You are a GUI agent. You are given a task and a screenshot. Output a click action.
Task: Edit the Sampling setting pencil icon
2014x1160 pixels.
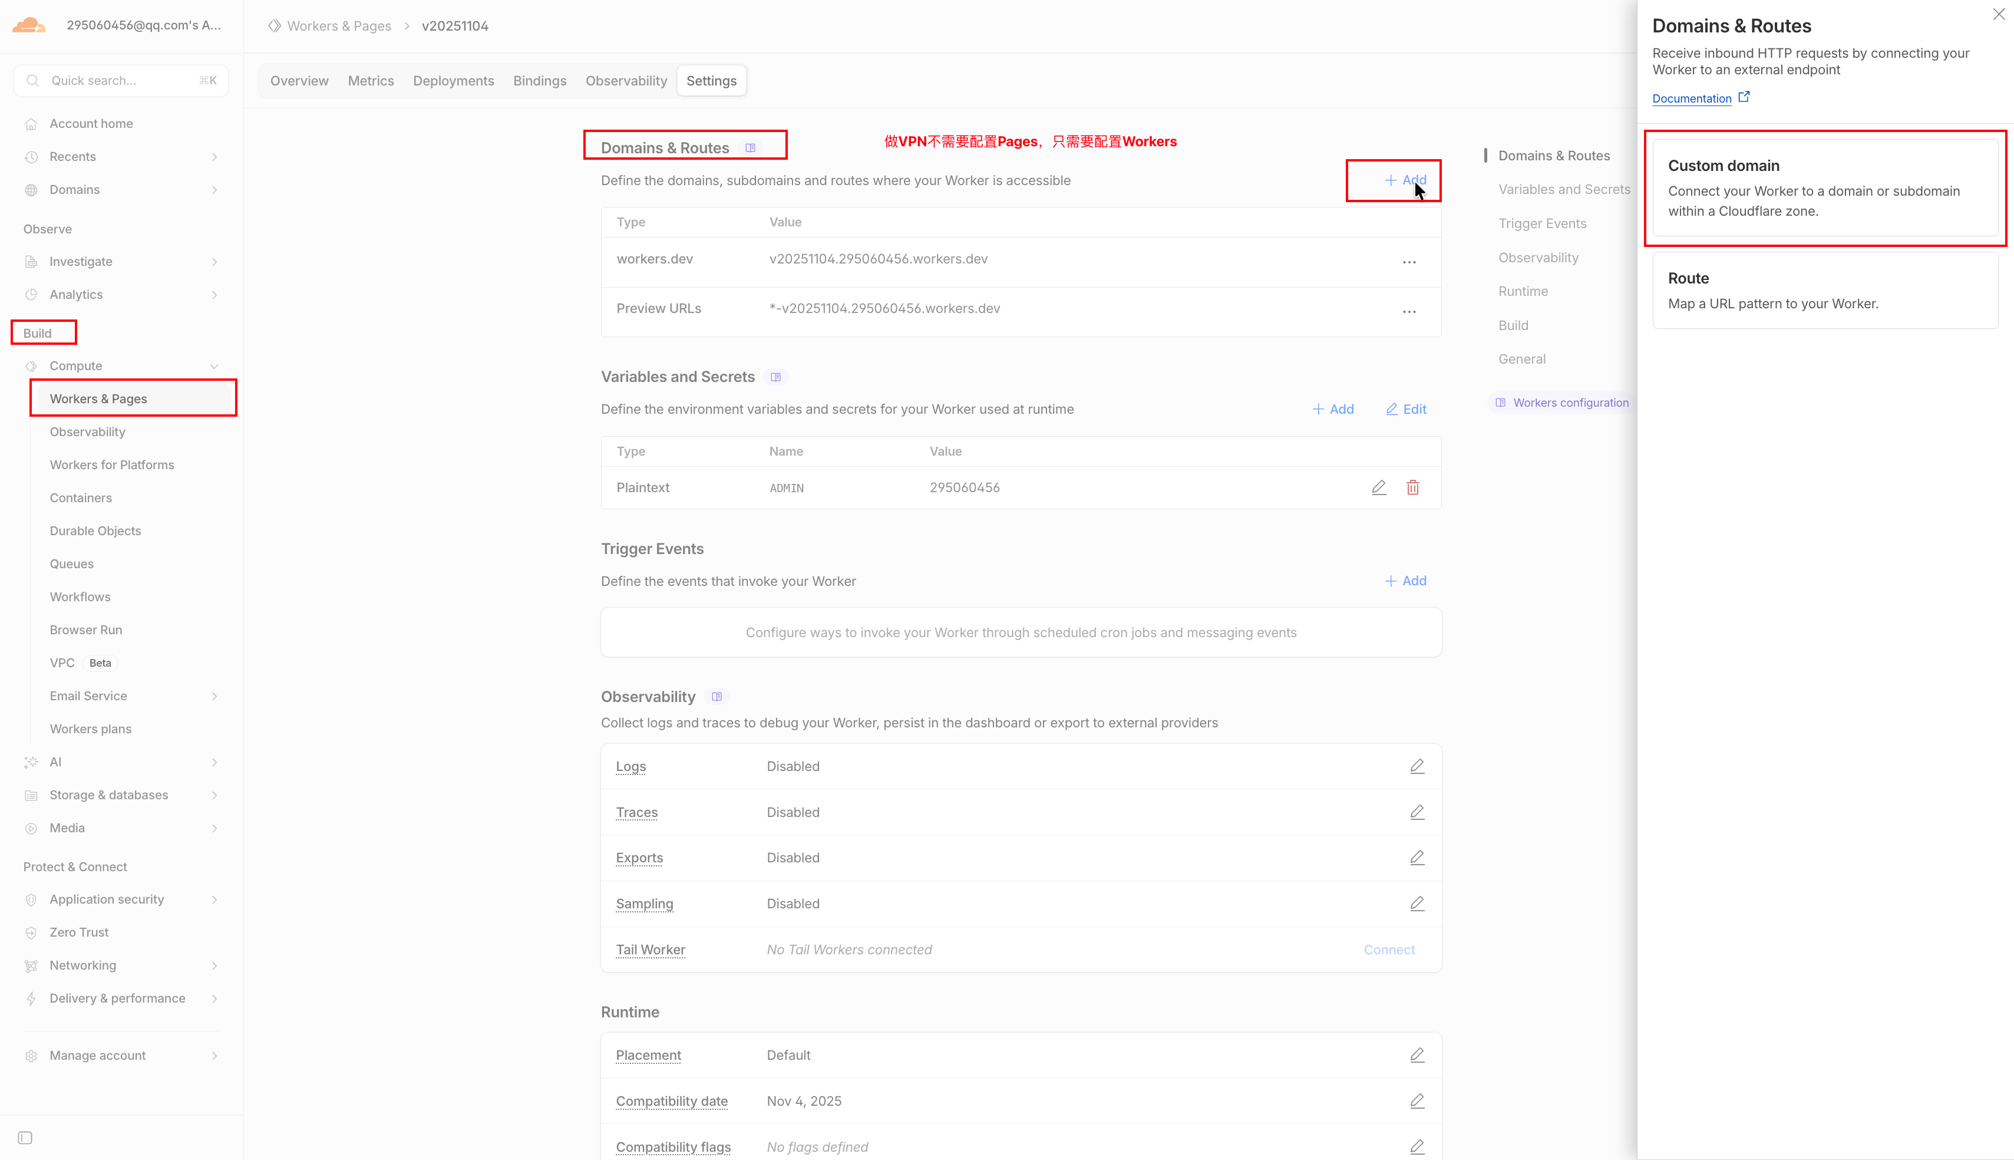[1418, 904]
